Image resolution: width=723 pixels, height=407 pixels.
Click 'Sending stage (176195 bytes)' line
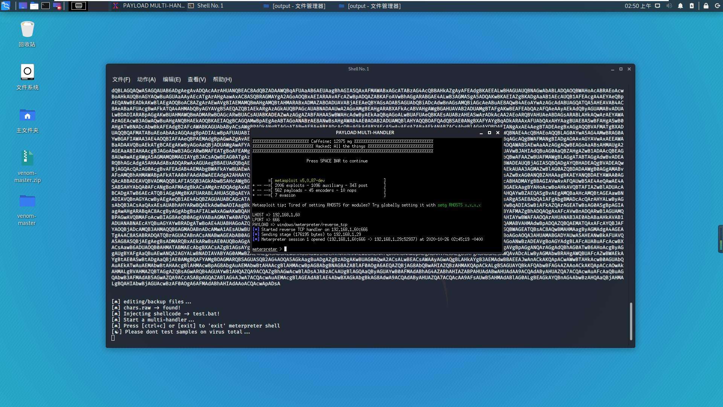307,234
